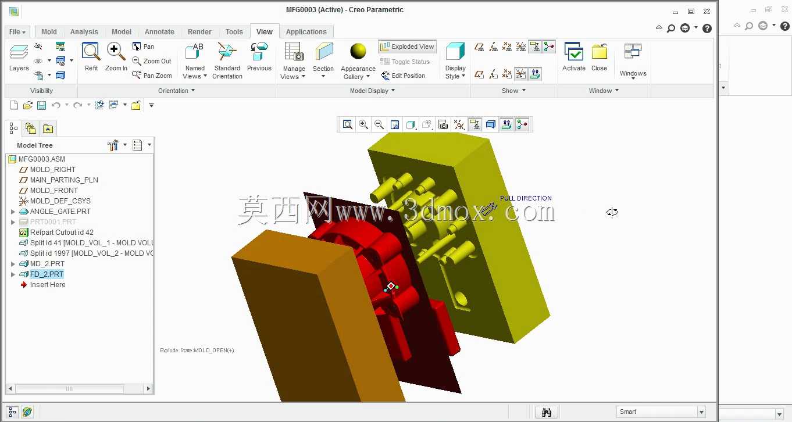Click Zoom Out in Orientation group
The height and width of the screenshot is (422, 792).
(152, 61)
